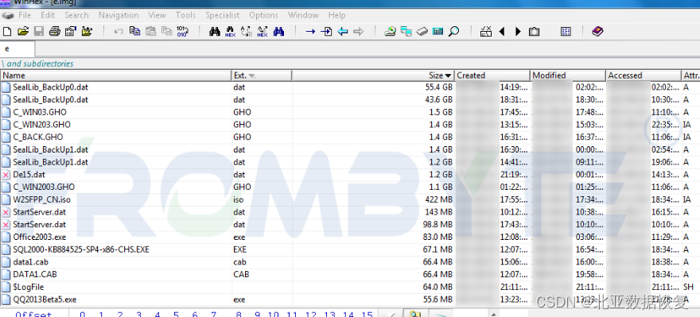Open a file using the folder icon
Screen dimensions: 700x317
click(x=23, y=32)
